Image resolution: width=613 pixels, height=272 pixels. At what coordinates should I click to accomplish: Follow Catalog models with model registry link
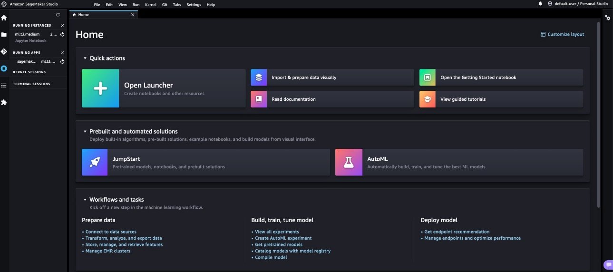tap(293, 251)
